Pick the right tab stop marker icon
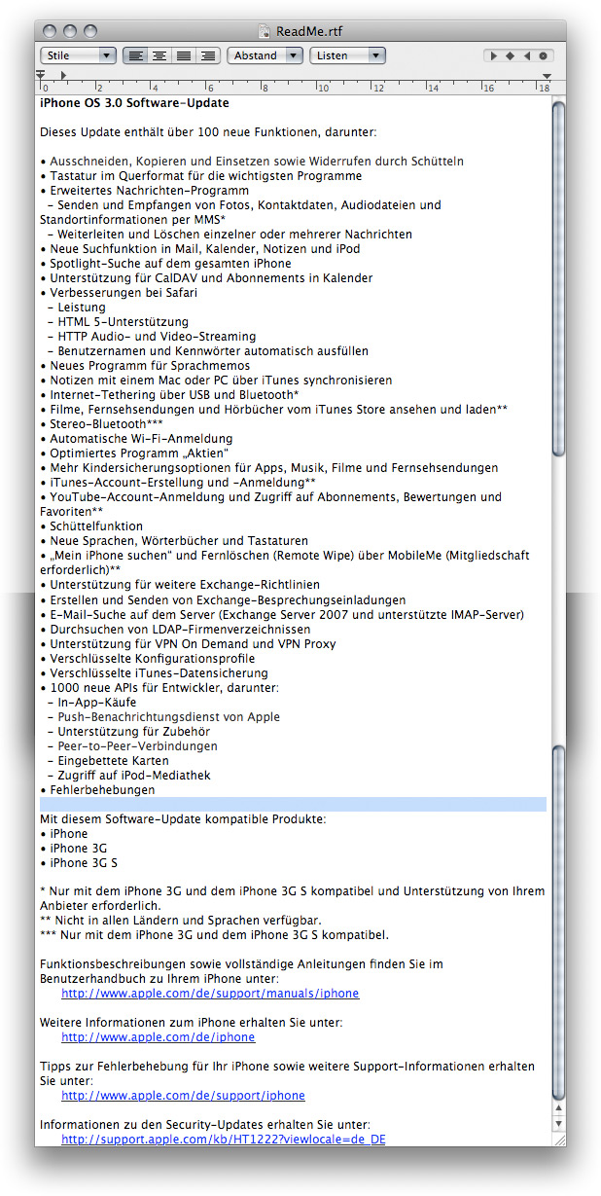Screen dimensions: 601x1196 point(526,56)
